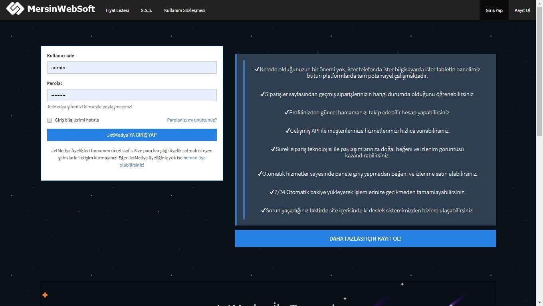
Task: Open the Kullanım Sözleşmesi page
Action: pos(184,10)
